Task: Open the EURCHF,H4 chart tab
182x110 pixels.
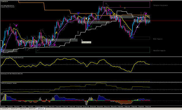Action: pyautogui.click(x=23, y=109)
